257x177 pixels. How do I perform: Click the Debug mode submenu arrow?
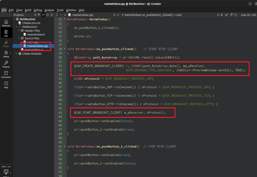point(10,53)
